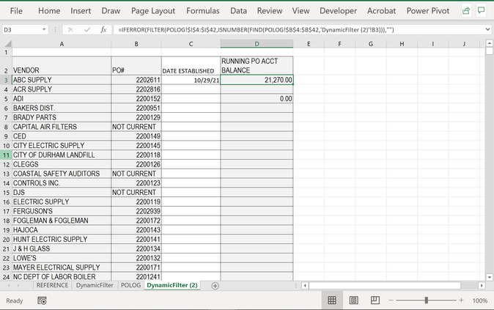
Task: Add a new sheet with plus icon
Action: [x=215, y=286]
